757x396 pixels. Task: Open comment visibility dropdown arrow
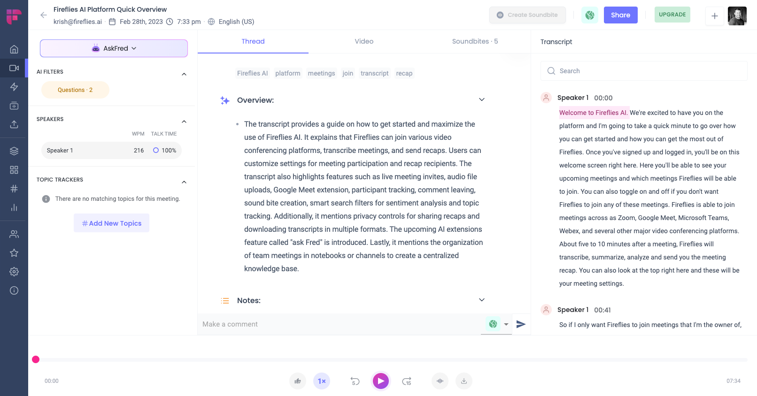pos(506,324)
